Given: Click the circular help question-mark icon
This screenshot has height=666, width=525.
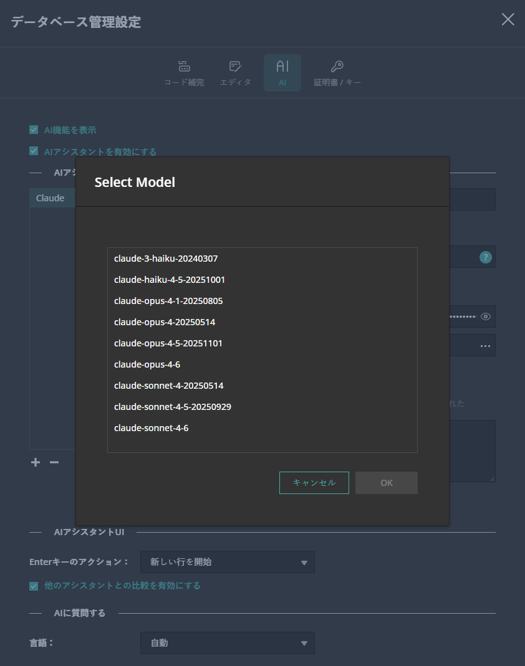Looking at the screenshot, I should click(485, 257).
